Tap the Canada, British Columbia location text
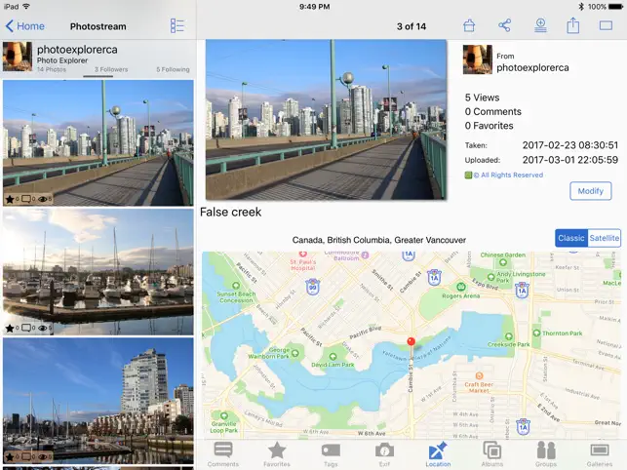This screenshot has width=627, height=470. click(x=379, y=240)
